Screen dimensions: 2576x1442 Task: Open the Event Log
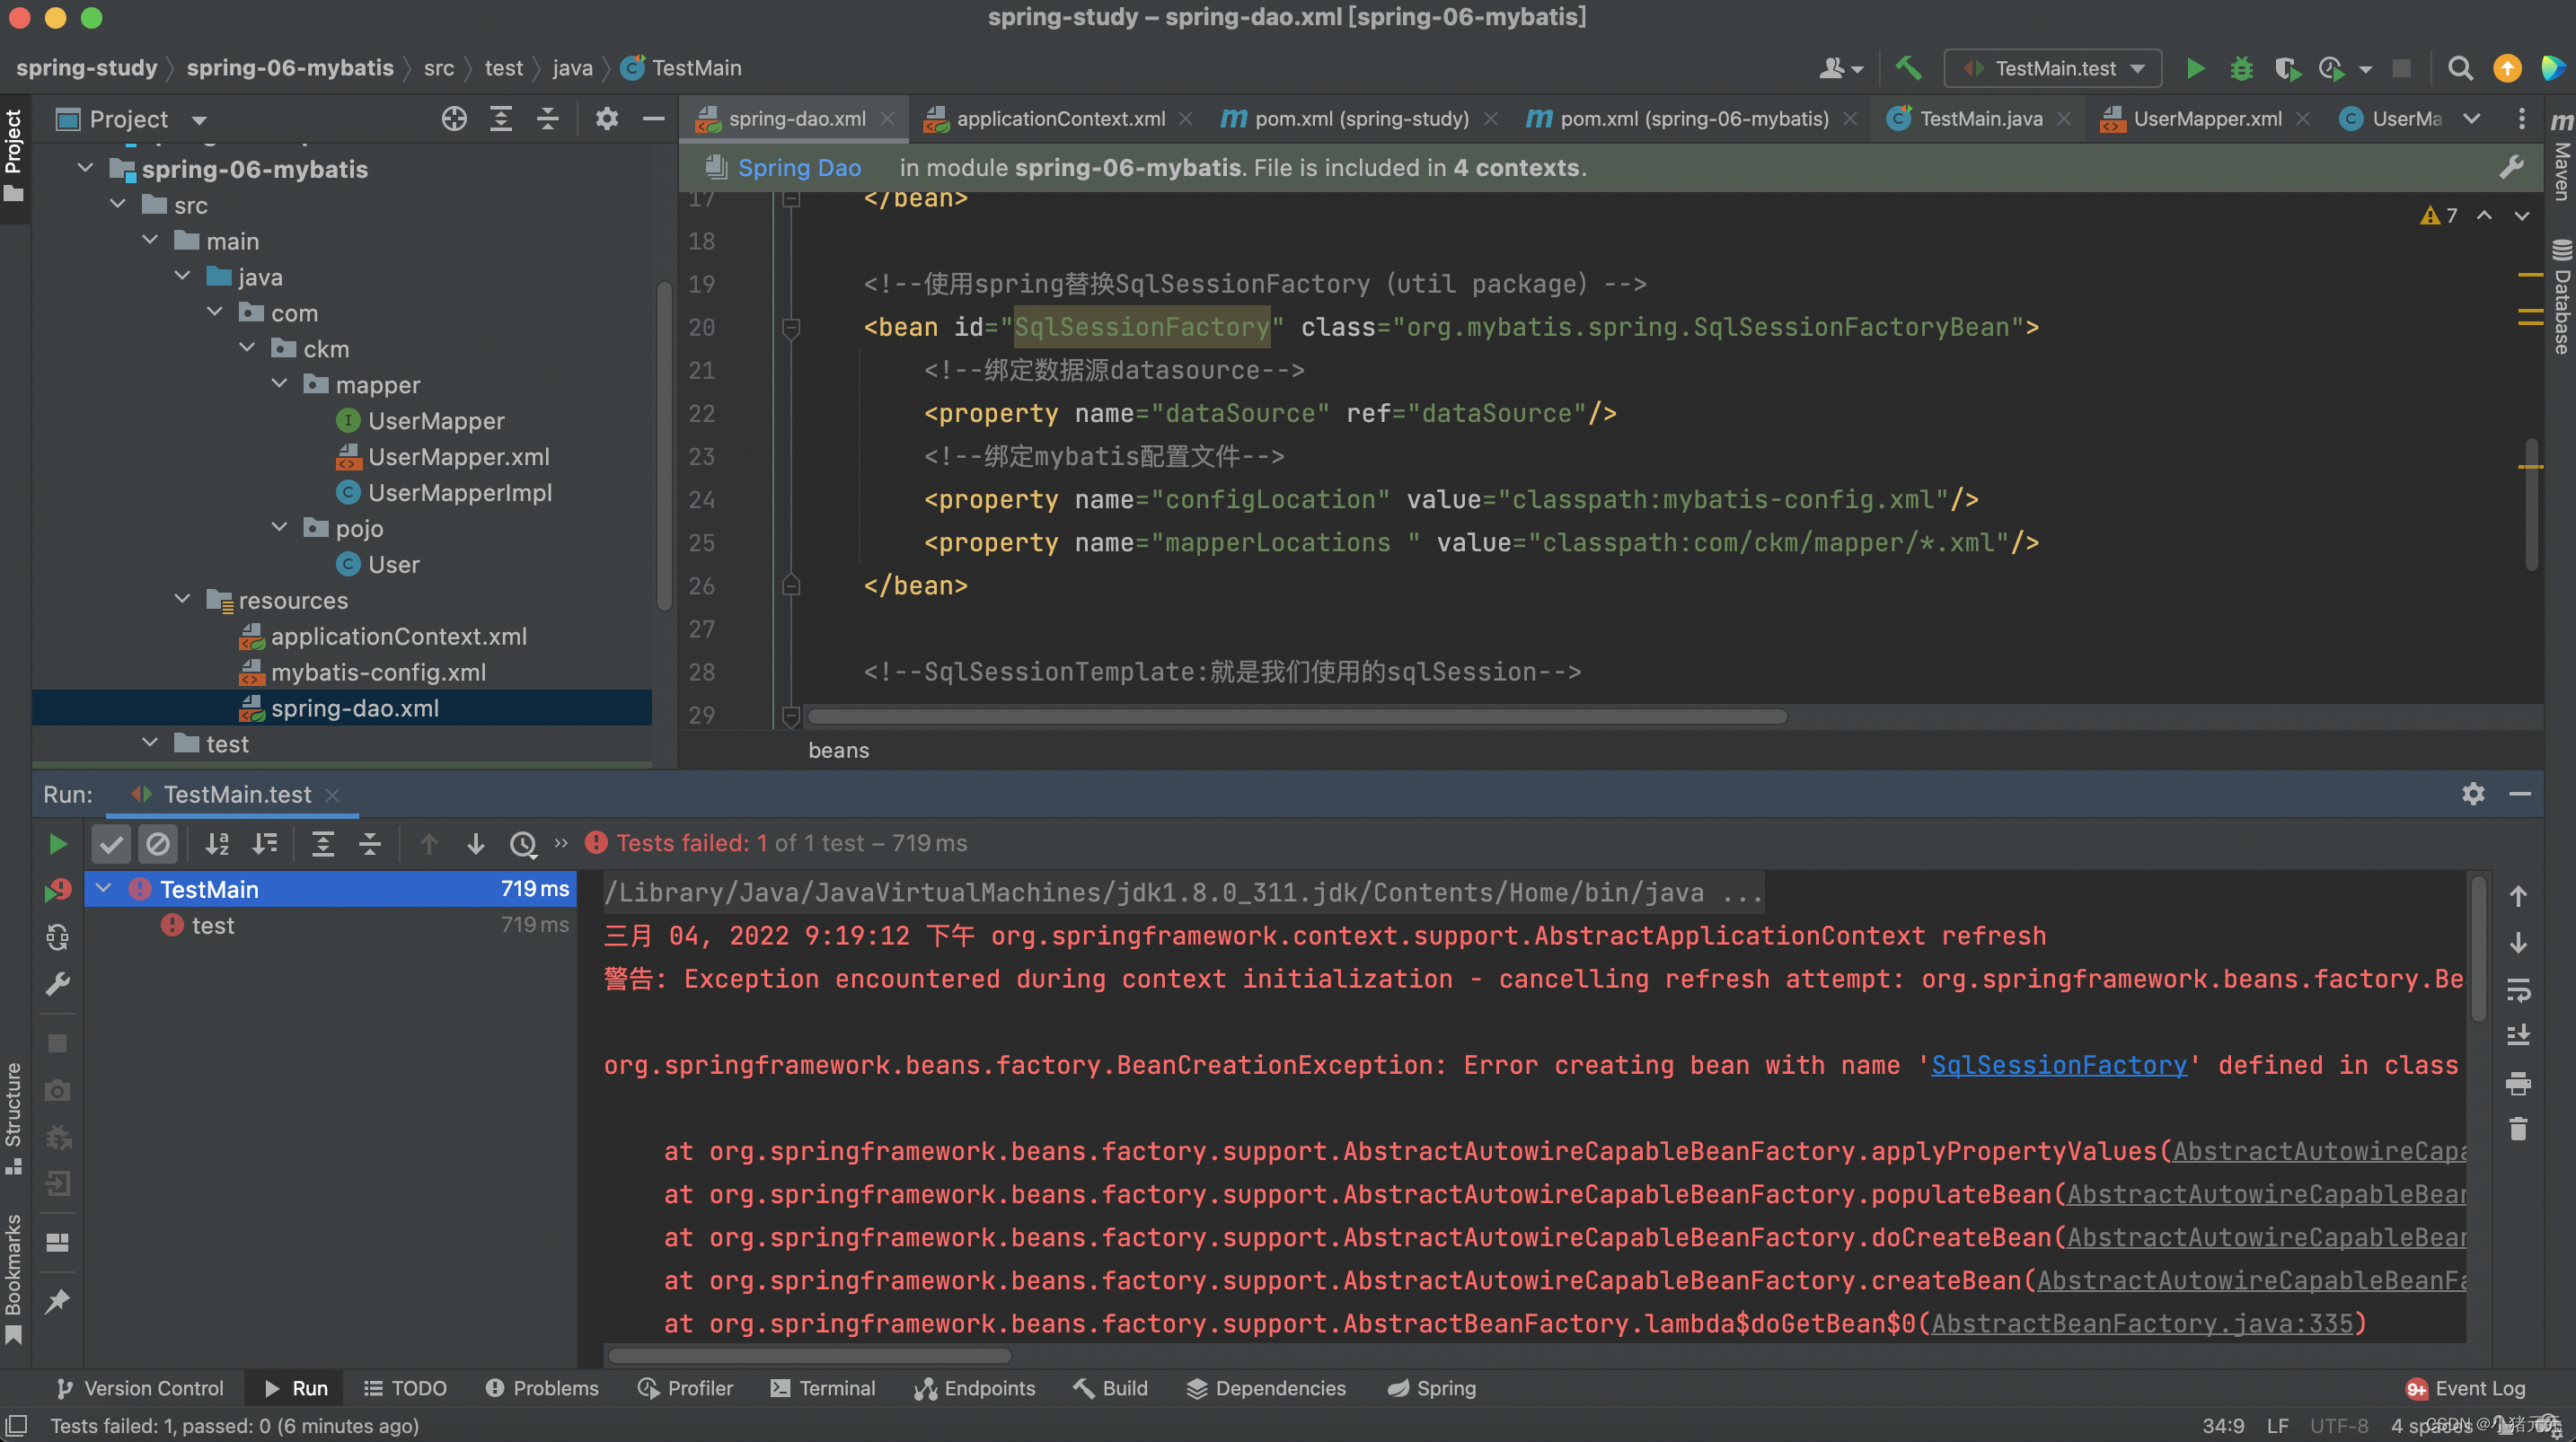pos(2466,1388)
